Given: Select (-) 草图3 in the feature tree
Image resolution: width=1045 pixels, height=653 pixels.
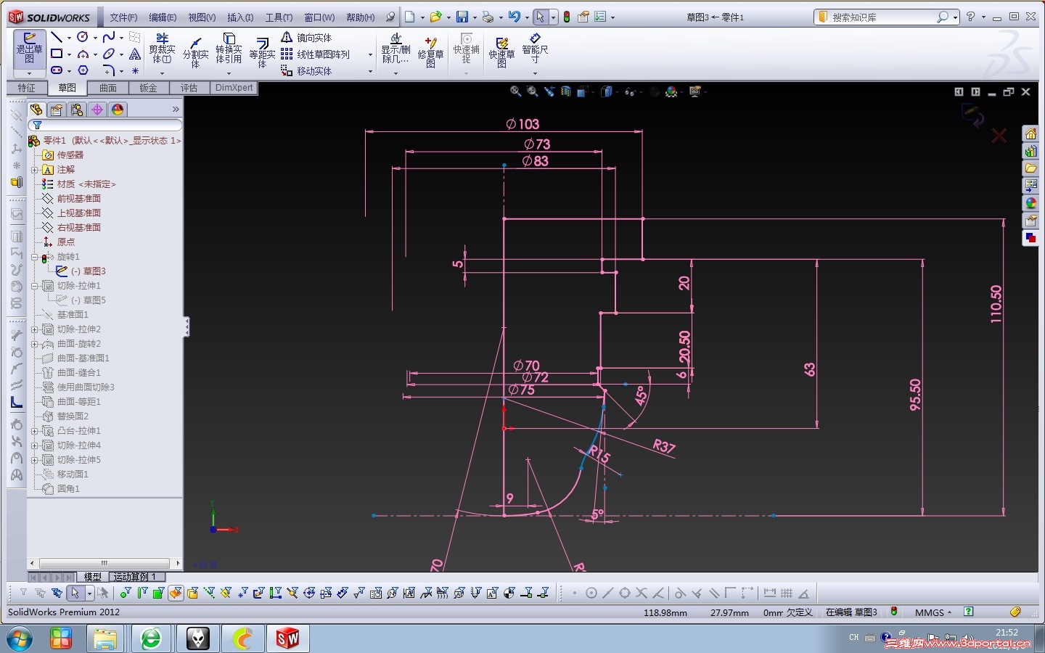Looking at the screenshot, I should point(88,271).
